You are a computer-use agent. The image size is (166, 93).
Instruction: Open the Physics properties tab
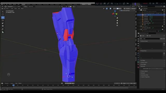click(x=138, y=58)
